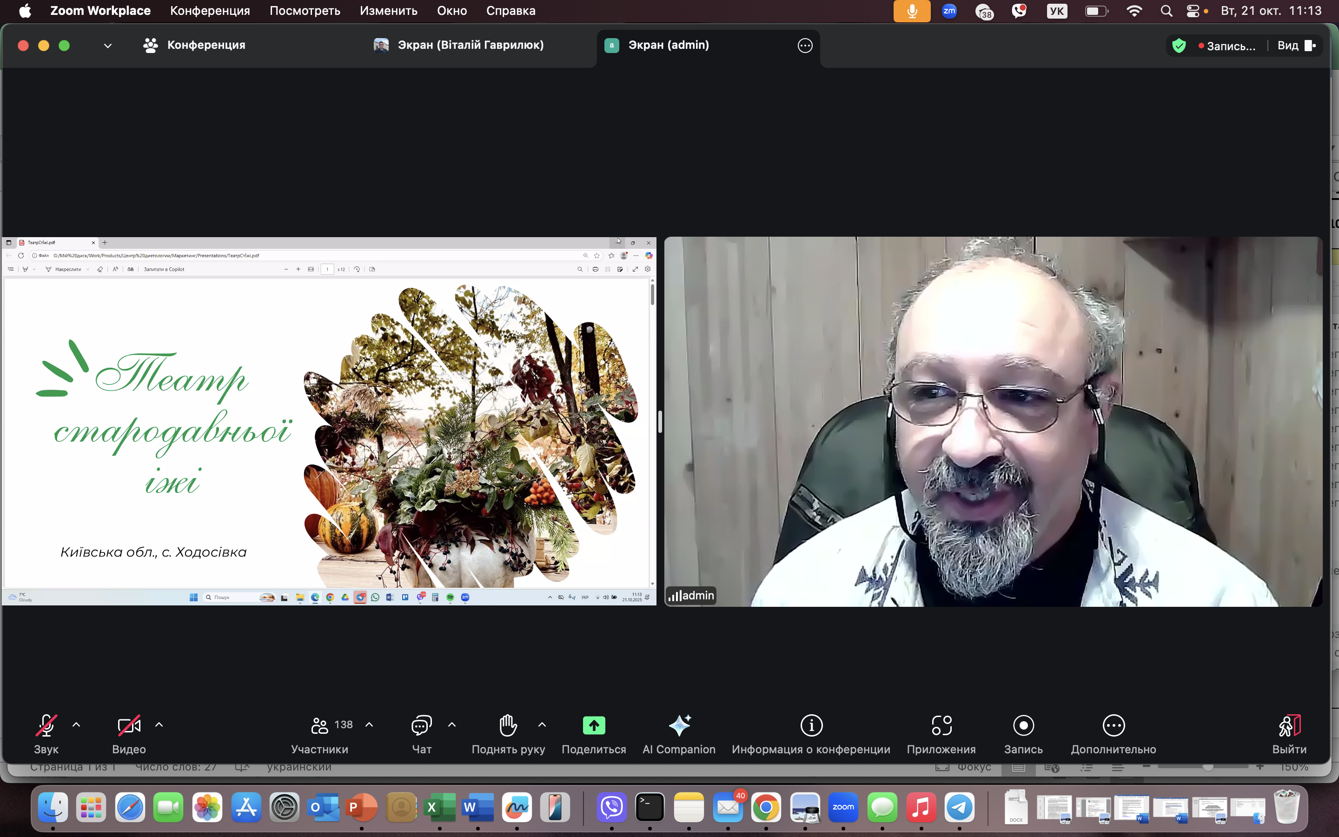Open Telegram from the Dock

pos(959,807)
